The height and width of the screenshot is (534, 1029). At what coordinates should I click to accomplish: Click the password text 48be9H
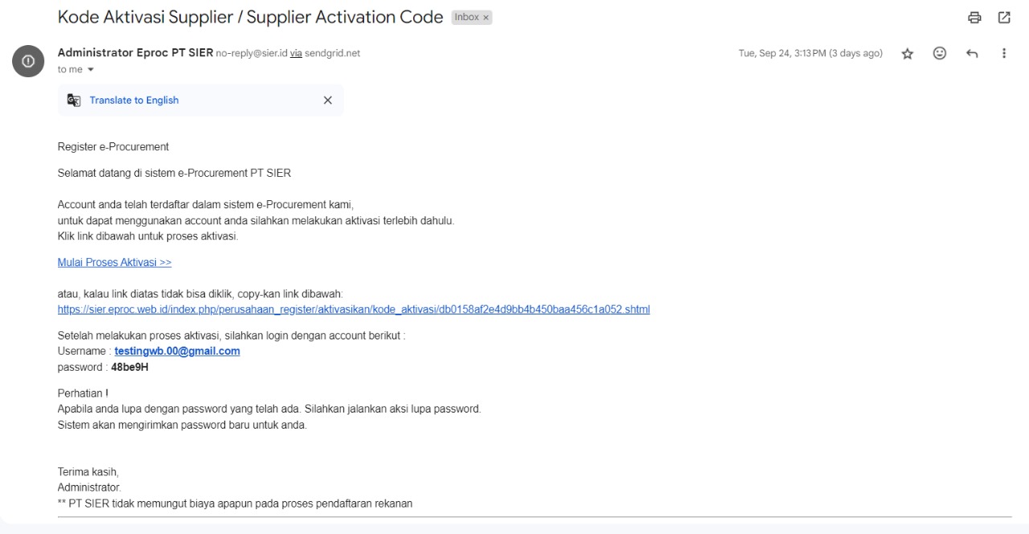[x=129, y=368]
